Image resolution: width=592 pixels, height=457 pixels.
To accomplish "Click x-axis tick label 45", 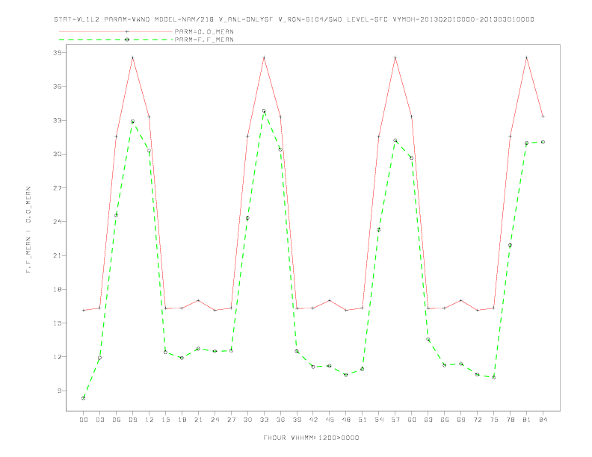I will click(x=330, y=420).
